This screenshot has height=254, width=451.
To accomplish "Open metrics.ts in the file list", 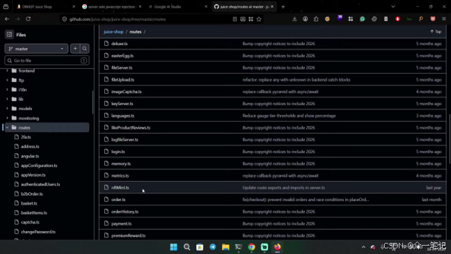I will (x=120, y=175).
